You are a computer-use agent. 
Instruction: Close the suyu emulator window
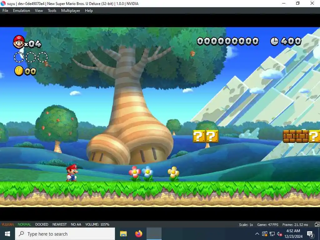pos(312,3)
